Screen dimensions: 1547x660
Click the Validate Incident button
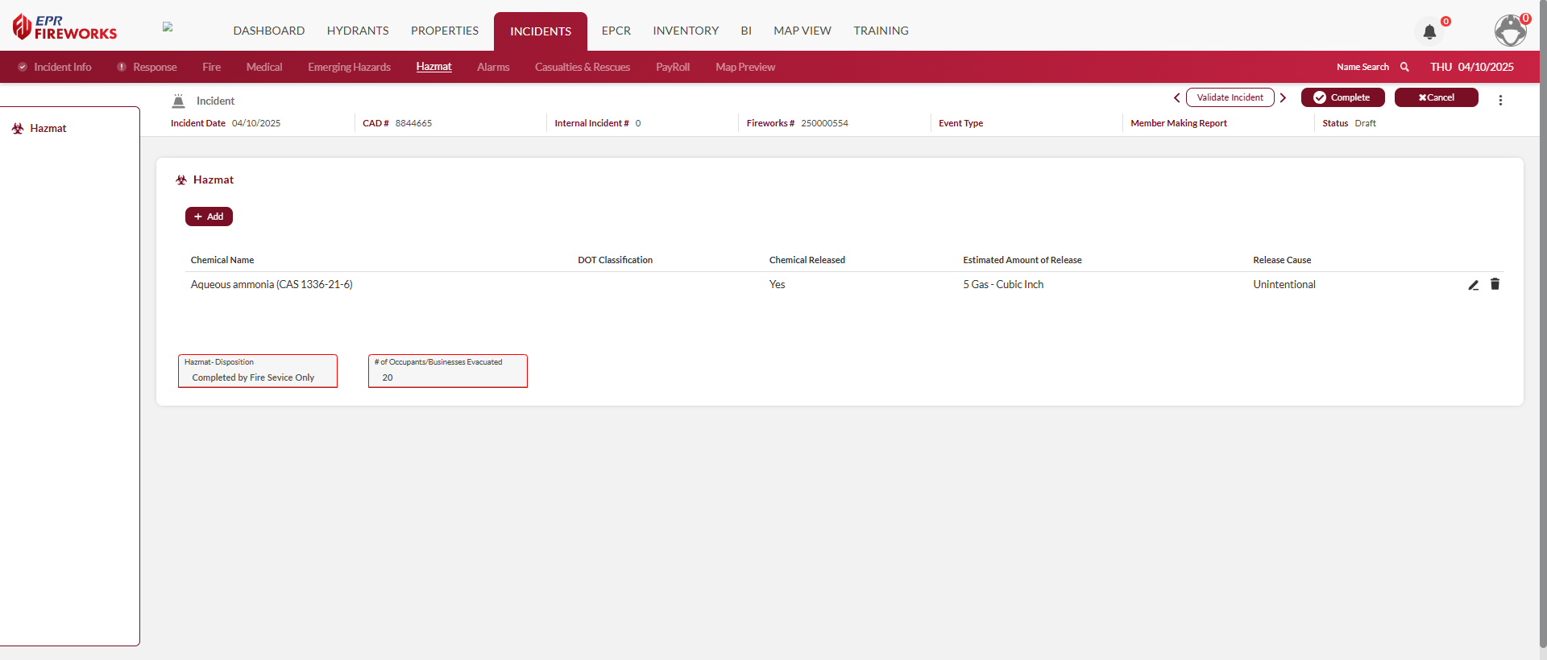[x=1230, y=98]
